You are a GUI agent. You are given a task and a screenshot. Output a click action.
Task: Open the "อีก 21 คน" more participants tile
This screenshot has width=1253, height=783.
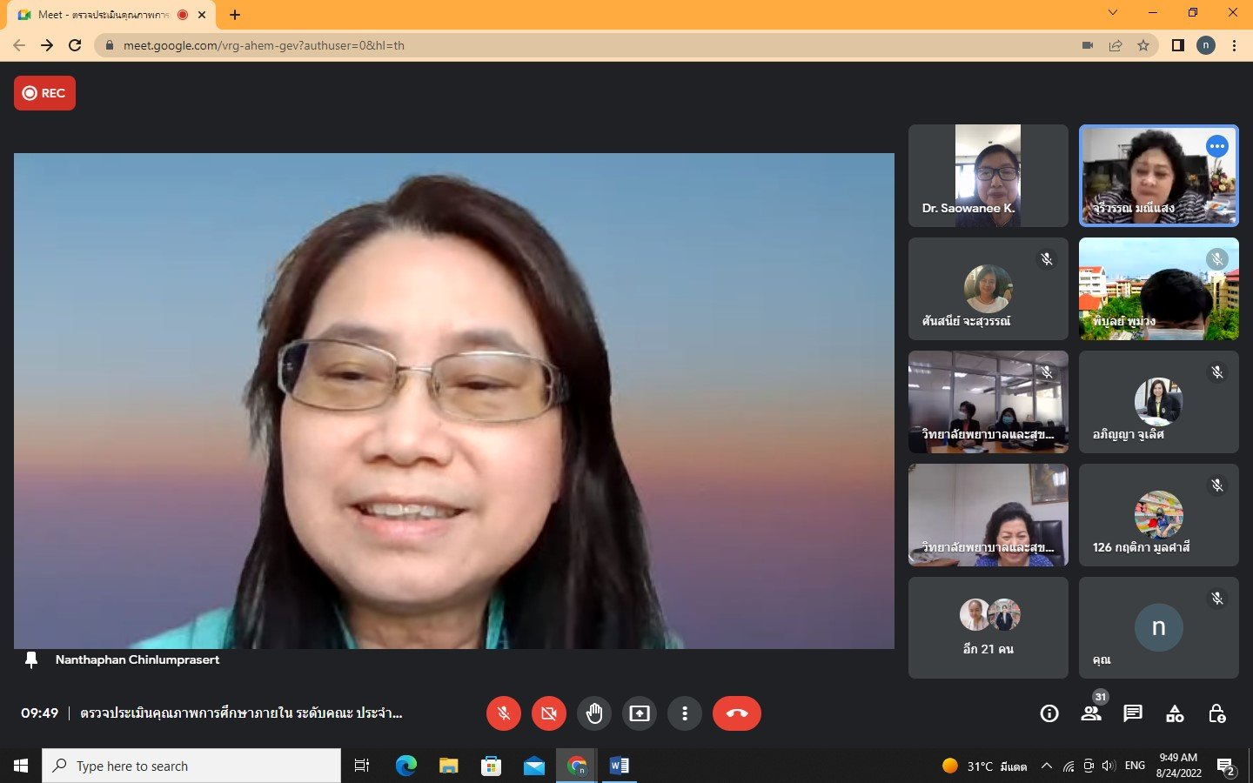tap(988, 627)
